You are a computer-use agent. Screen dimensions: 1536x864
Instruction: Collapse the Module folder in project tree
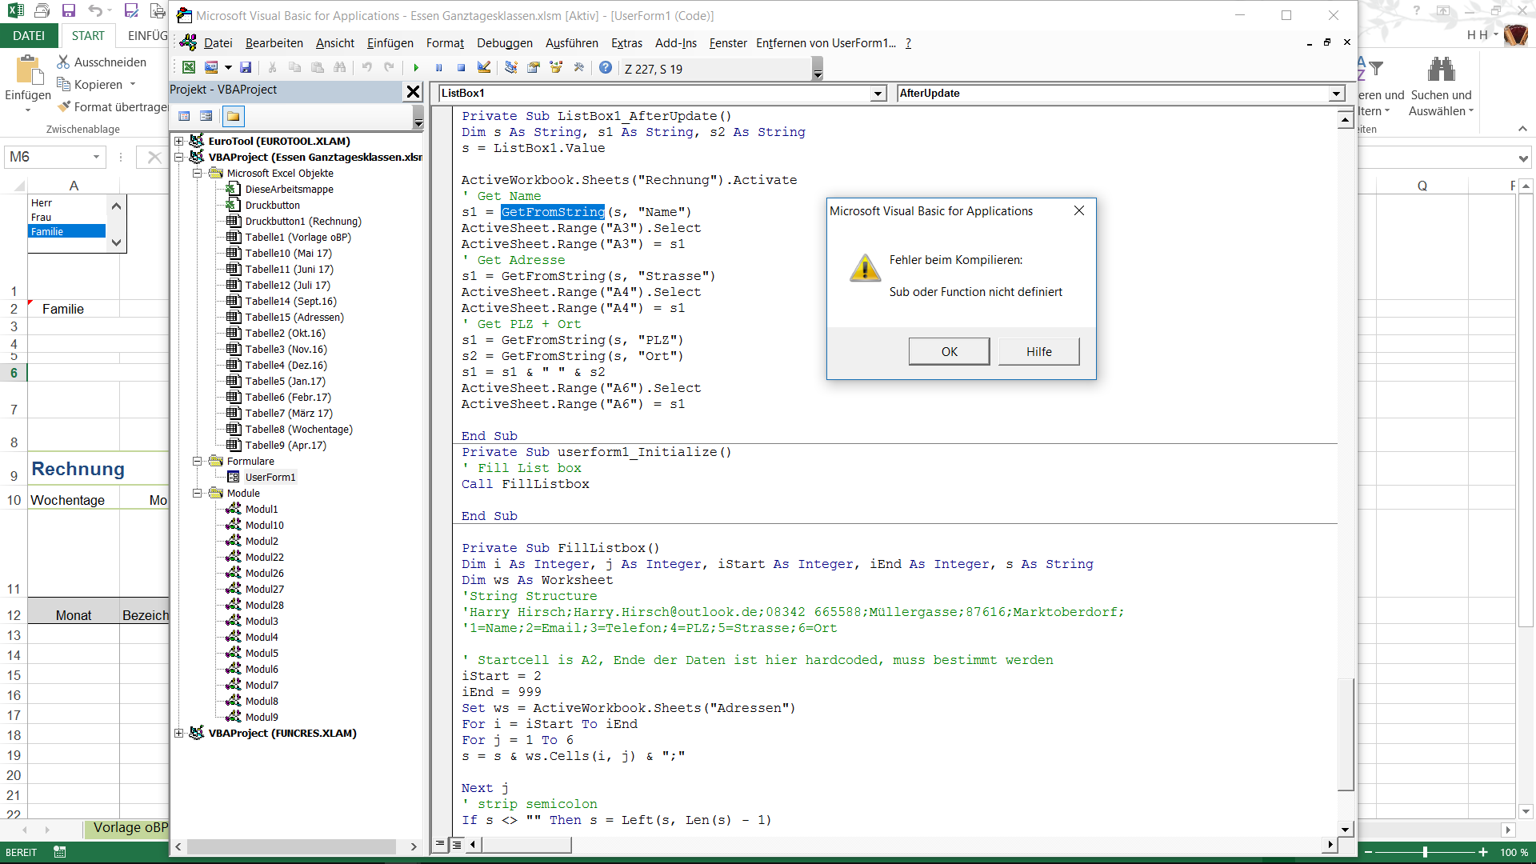[197, 494]
